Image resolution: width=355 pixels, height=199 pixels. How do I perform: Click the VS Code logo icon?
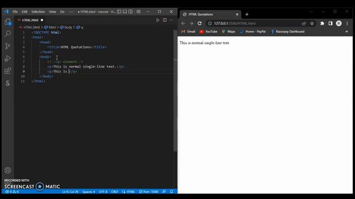click(6, 12)
